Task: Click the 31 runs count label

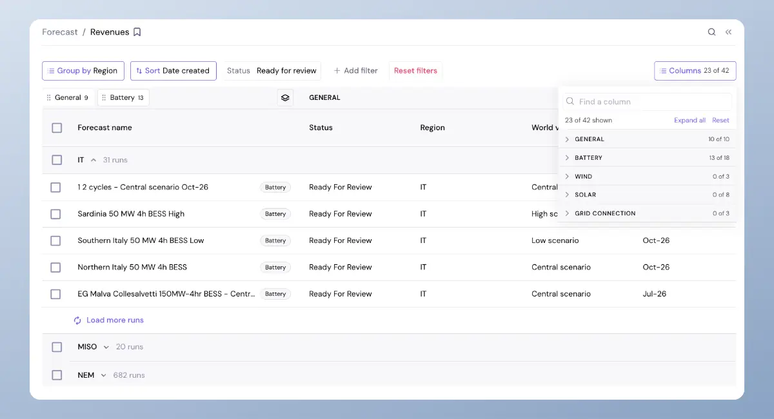Action: click(115, 160)
